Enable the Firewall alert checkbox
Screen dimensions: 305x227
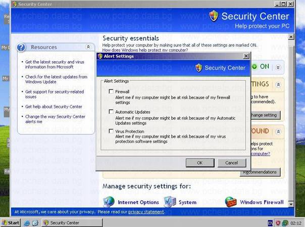[x=111, y=92]
